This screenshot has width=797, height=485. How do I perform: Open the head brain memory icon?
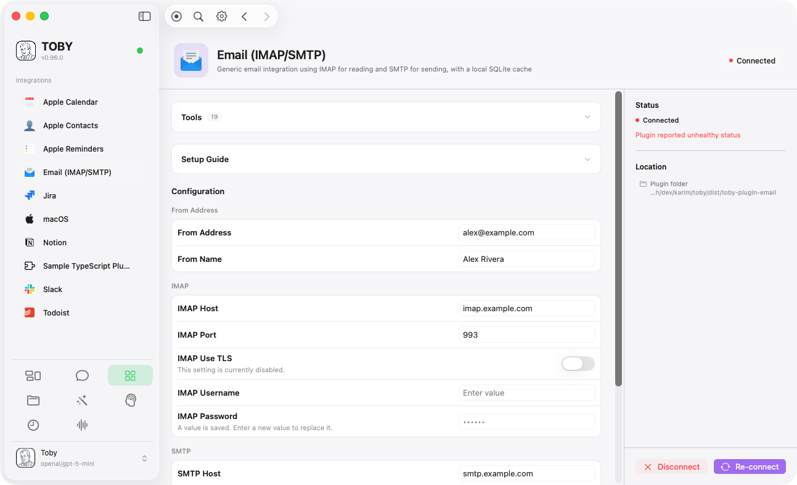130,401
